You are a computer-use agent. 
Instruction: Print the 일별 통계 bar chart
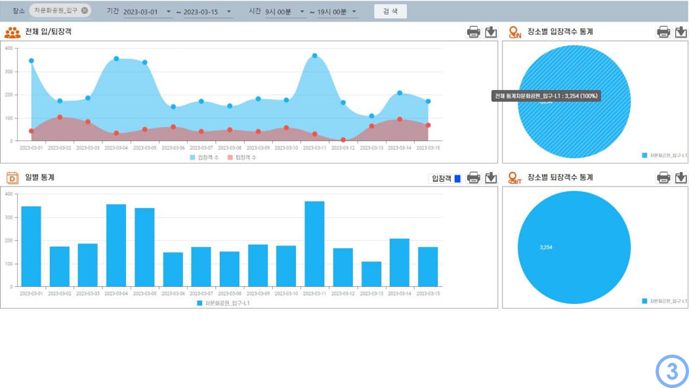point(473,178)
